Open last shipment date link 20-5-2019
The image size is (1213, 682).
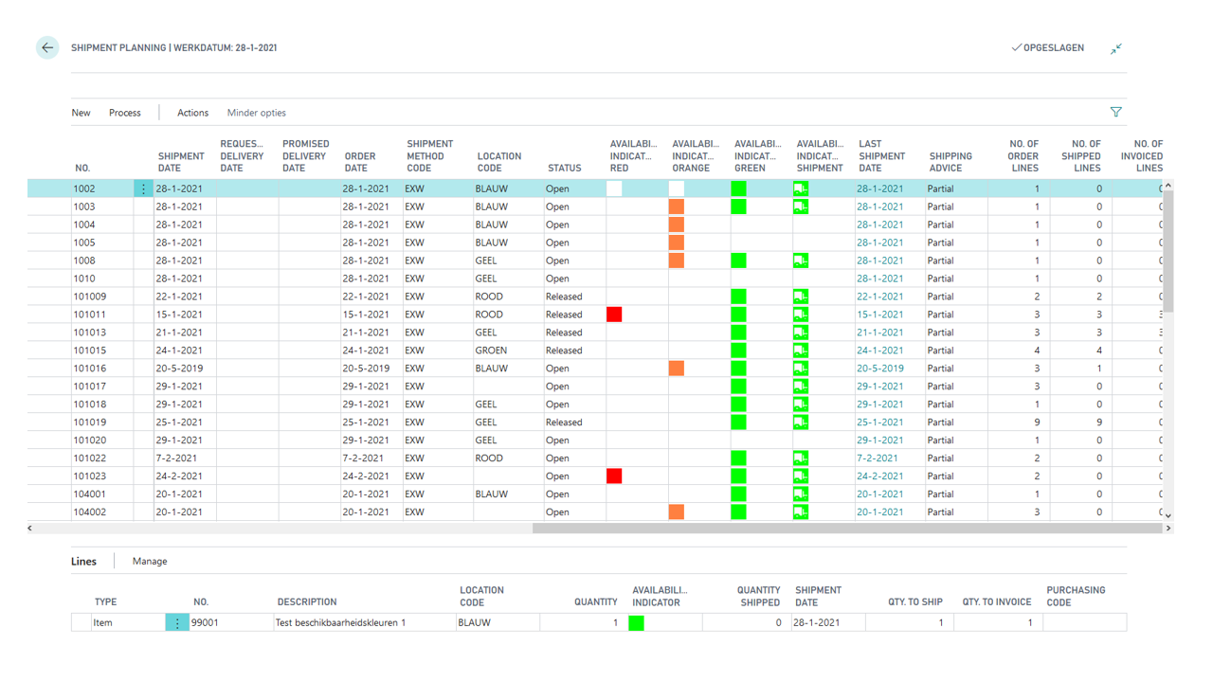879,368
